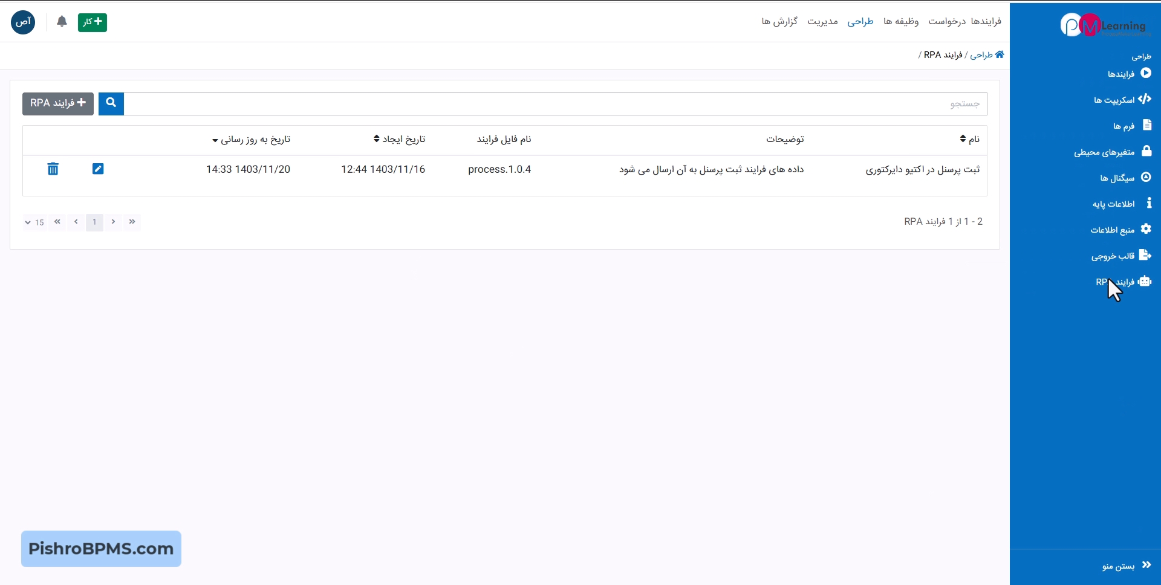
Task: Edit the RPA process using pencil icon
Action: (x=98, y=169)
